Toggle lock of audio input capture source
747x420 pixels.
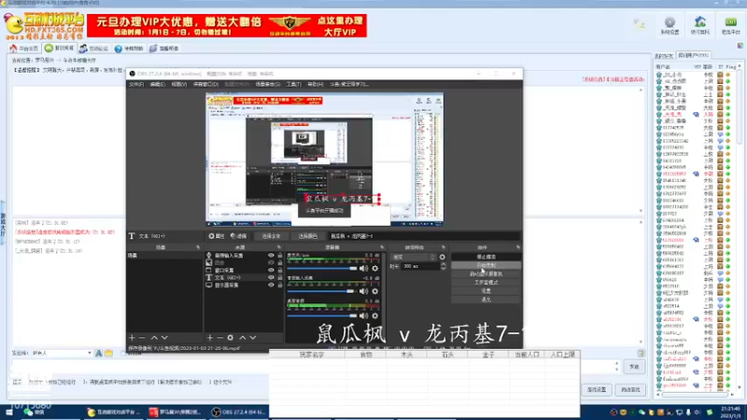[x=279, y=256]
